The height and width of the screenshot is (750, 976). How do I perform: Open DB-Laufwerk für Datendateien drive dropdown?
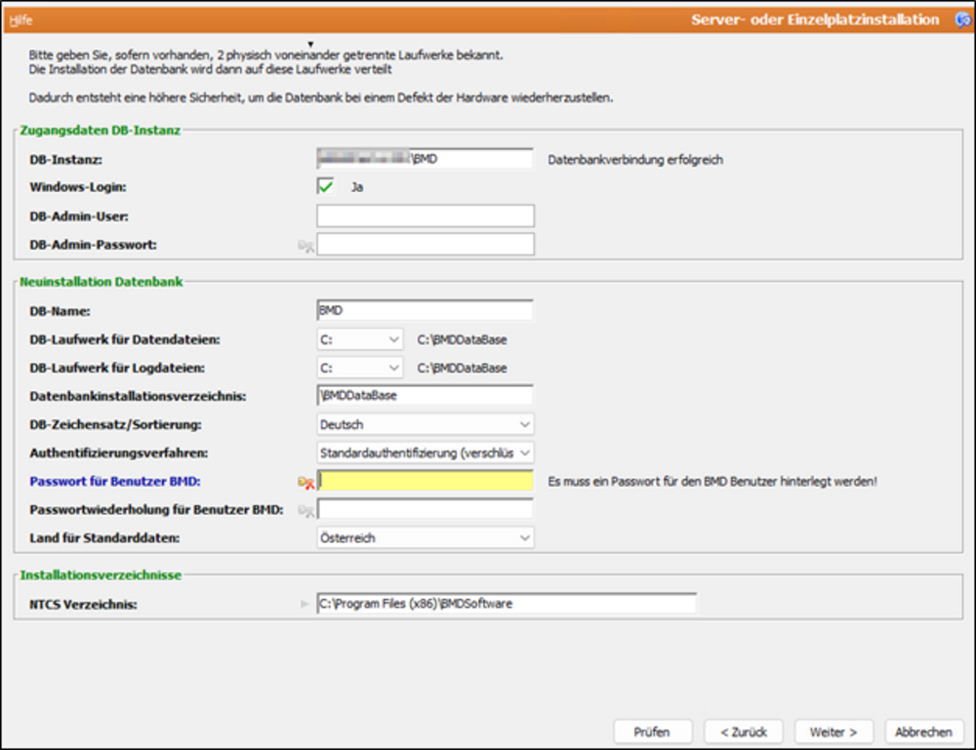tap(360, 339)
